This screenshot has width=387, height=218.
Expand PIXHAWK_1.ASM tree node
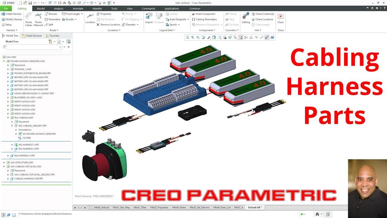click(8, 69)
